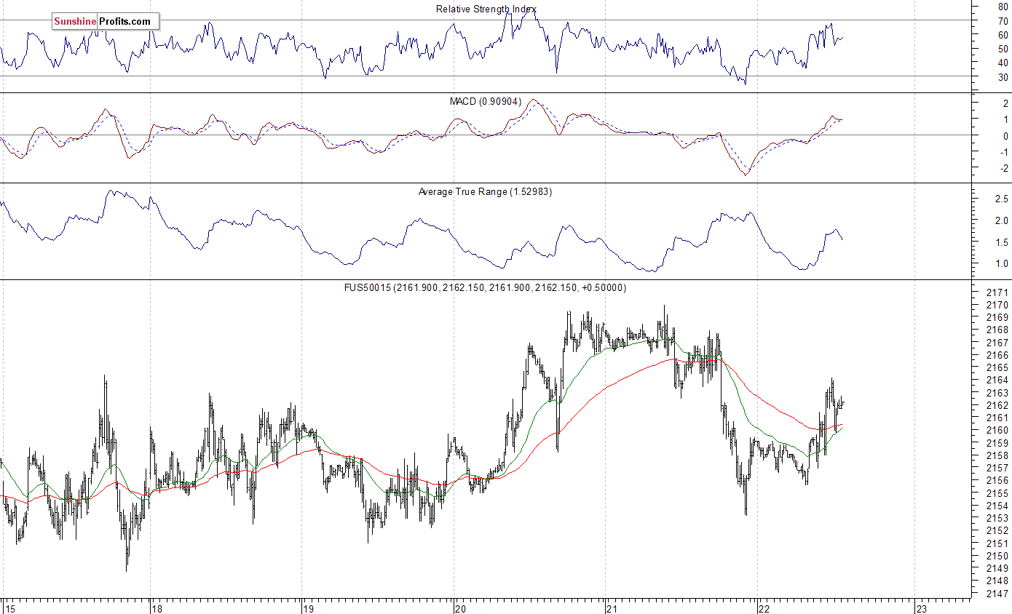Select the date label "18" on the time axis
The image size is (1012, 614).
click(x=157, y=608)
